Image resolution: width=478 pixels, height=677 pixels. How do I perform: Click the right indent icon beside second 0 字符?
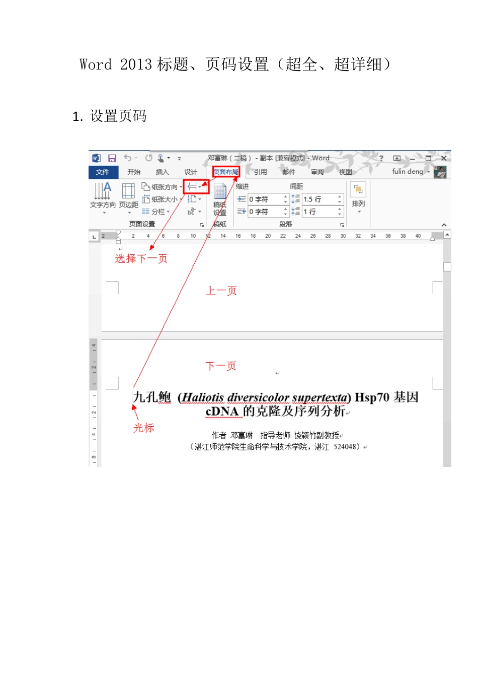pyautogui.click(x=242, y=212)
